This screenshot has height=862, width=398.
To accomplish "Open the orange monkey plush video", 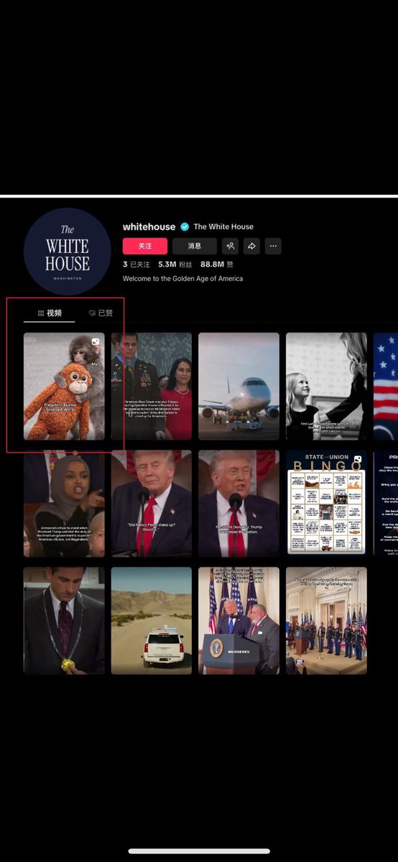I will pos(64,386).
